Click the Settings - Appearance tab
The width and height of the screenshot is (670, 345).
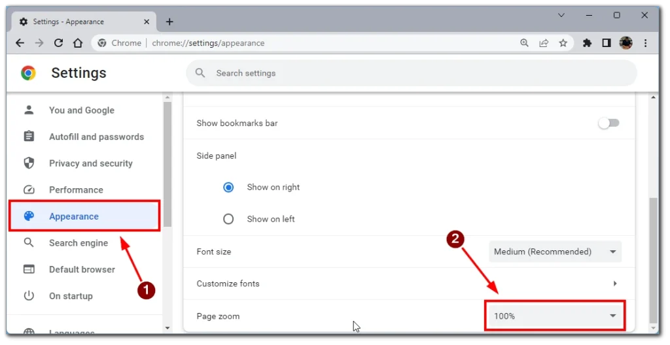[x=84, y=22]
